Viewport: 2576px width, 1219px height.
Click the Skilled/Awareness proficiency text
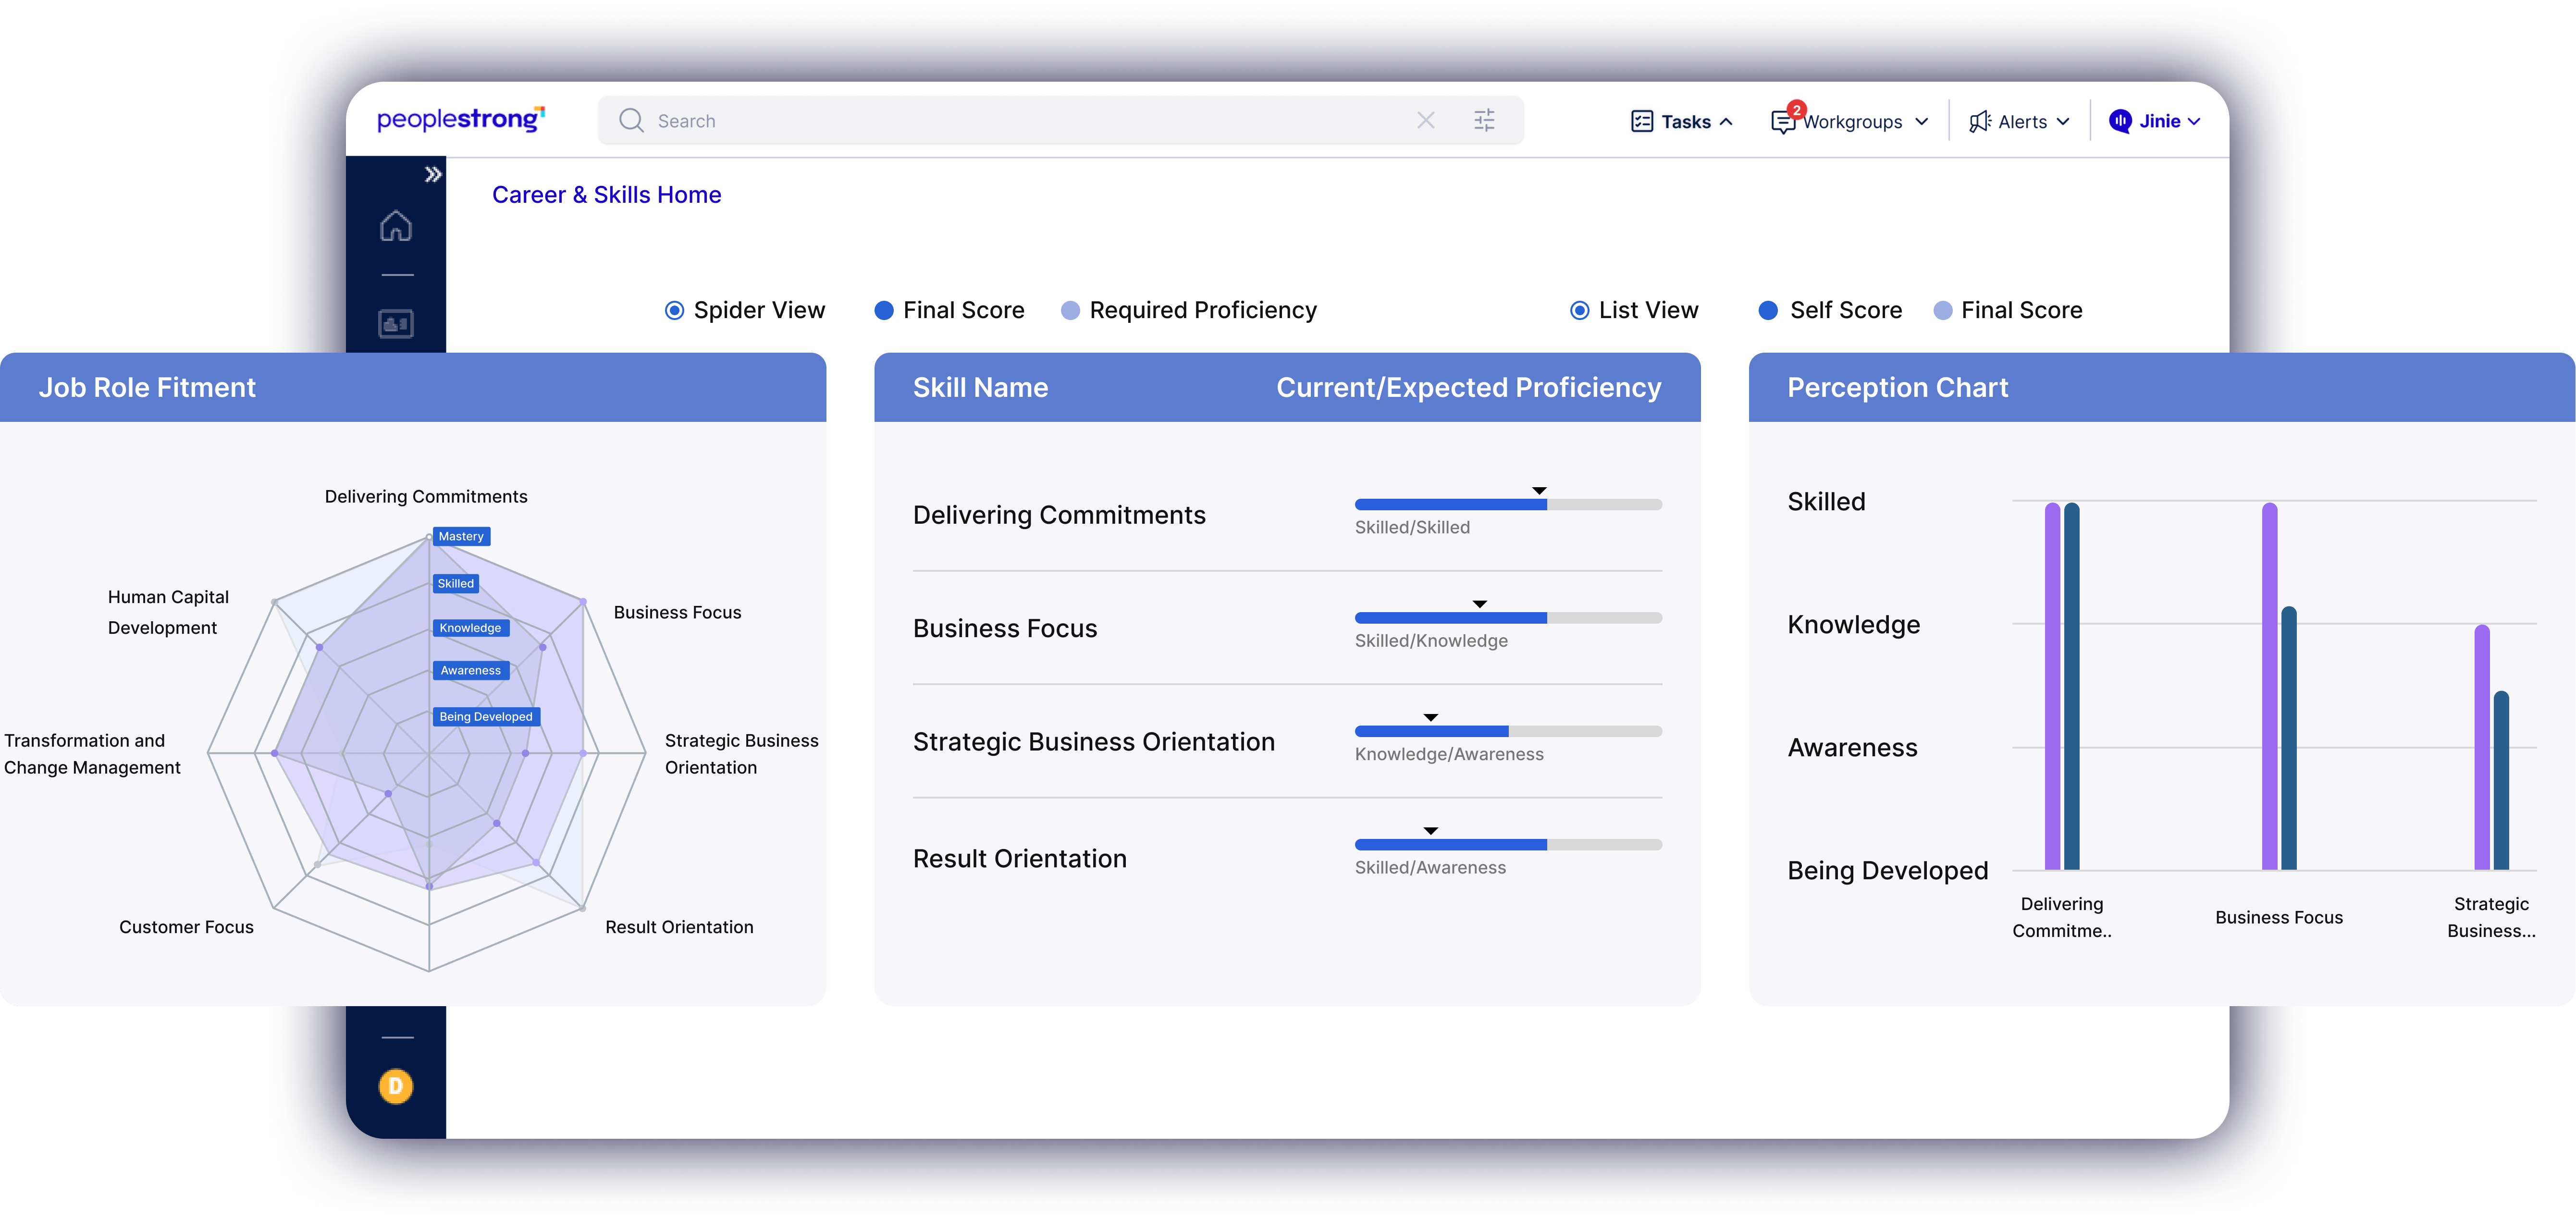pyautogui.click(x=1430, y=868)
